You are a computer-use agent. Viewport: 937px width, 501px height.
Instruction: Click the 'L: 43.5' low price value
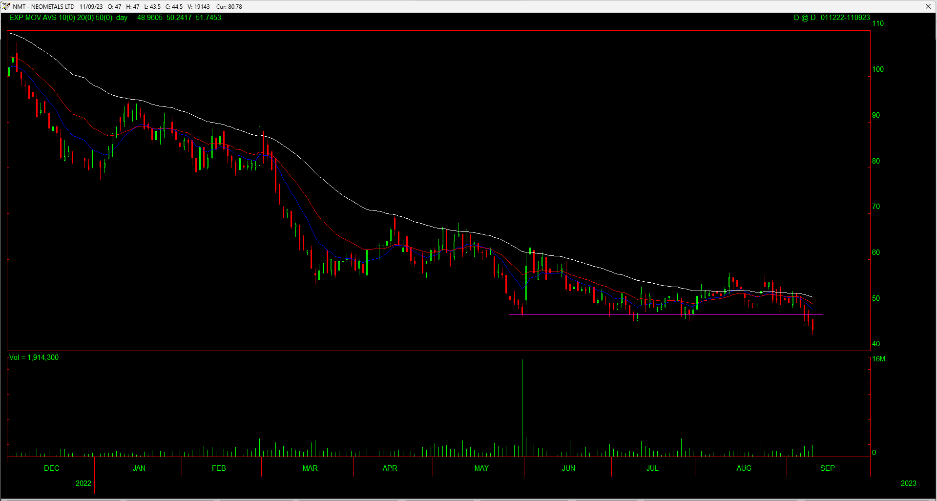pos(152,7)
